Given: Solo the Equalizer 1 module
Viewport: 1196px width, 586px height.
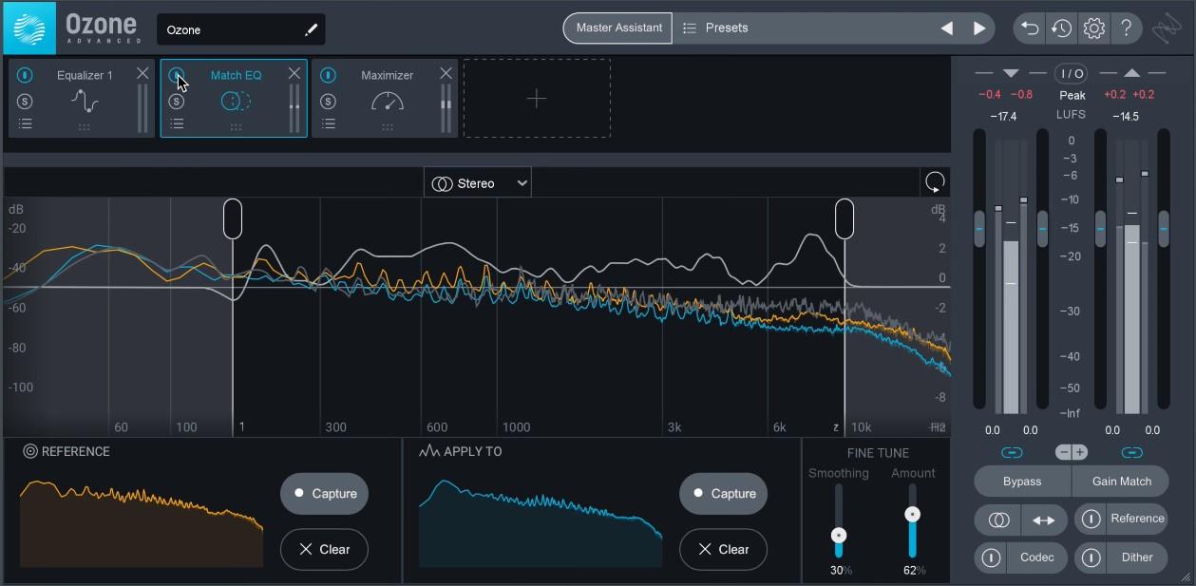Looking at the screenshot, I should coord(26,102).
